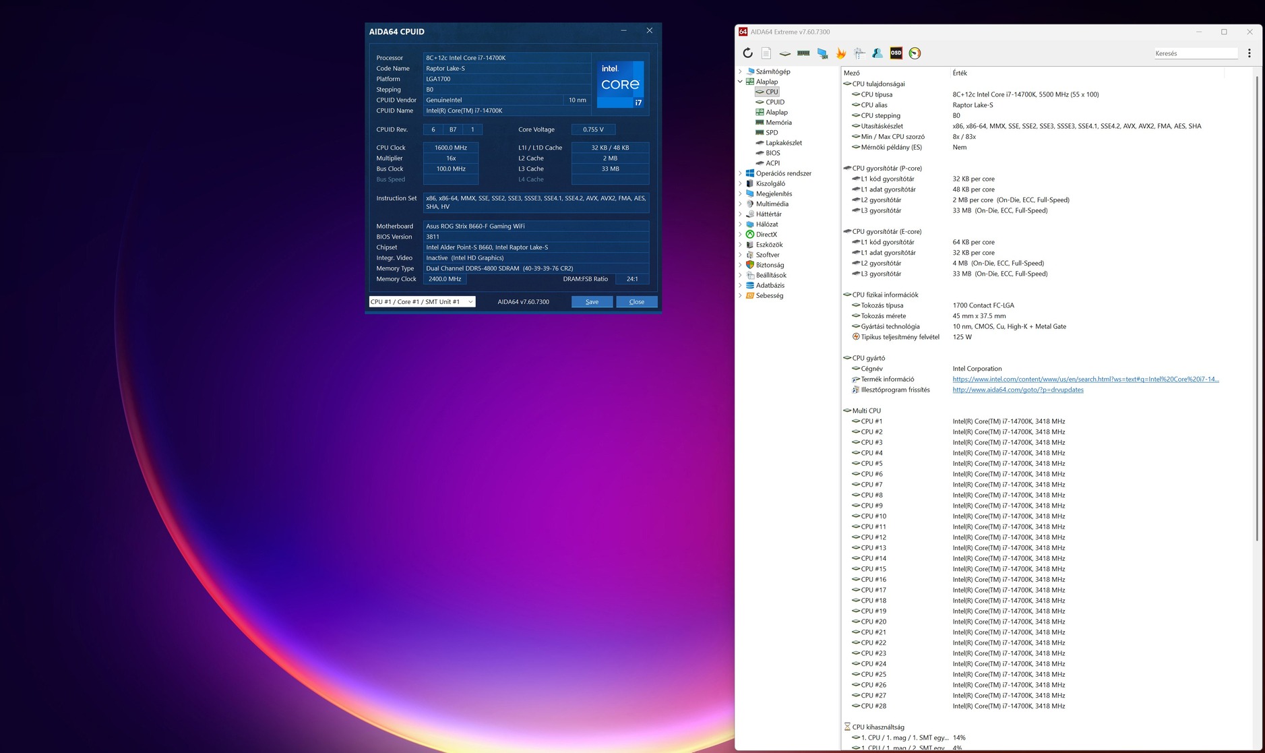The image size is (1265, 753).
Task: Click the Adatbázis database icon
Action: click(749, 285)
